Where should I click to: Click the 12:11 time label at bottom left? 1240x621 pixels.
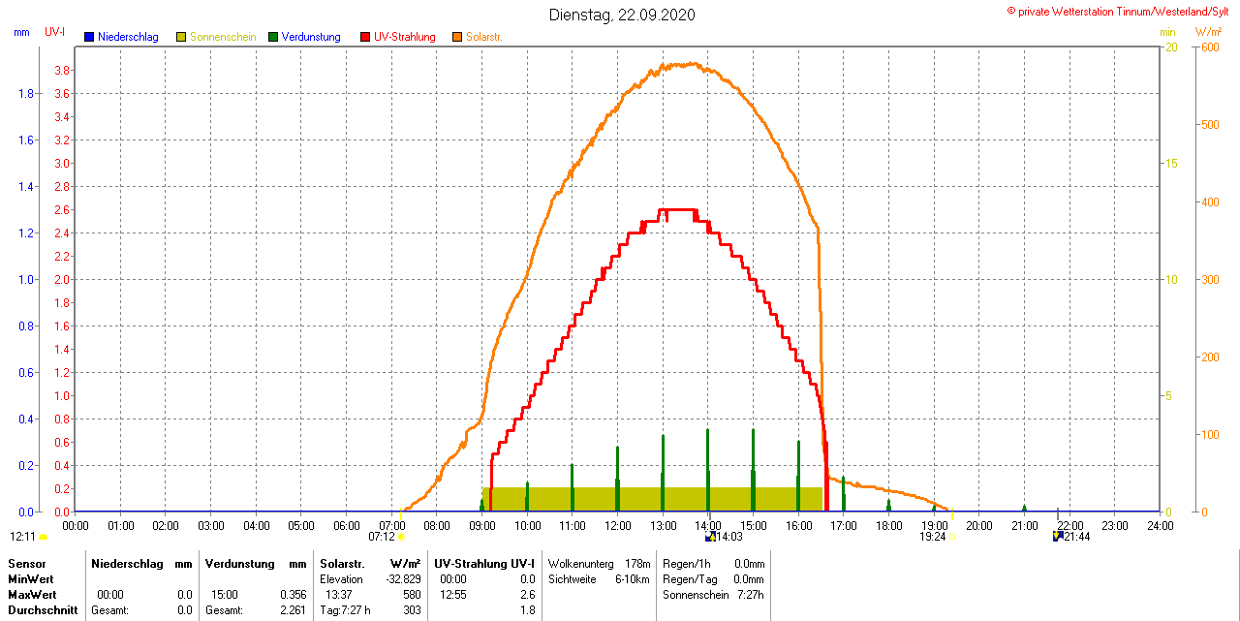pyautogui.click(x=23, y=536)
